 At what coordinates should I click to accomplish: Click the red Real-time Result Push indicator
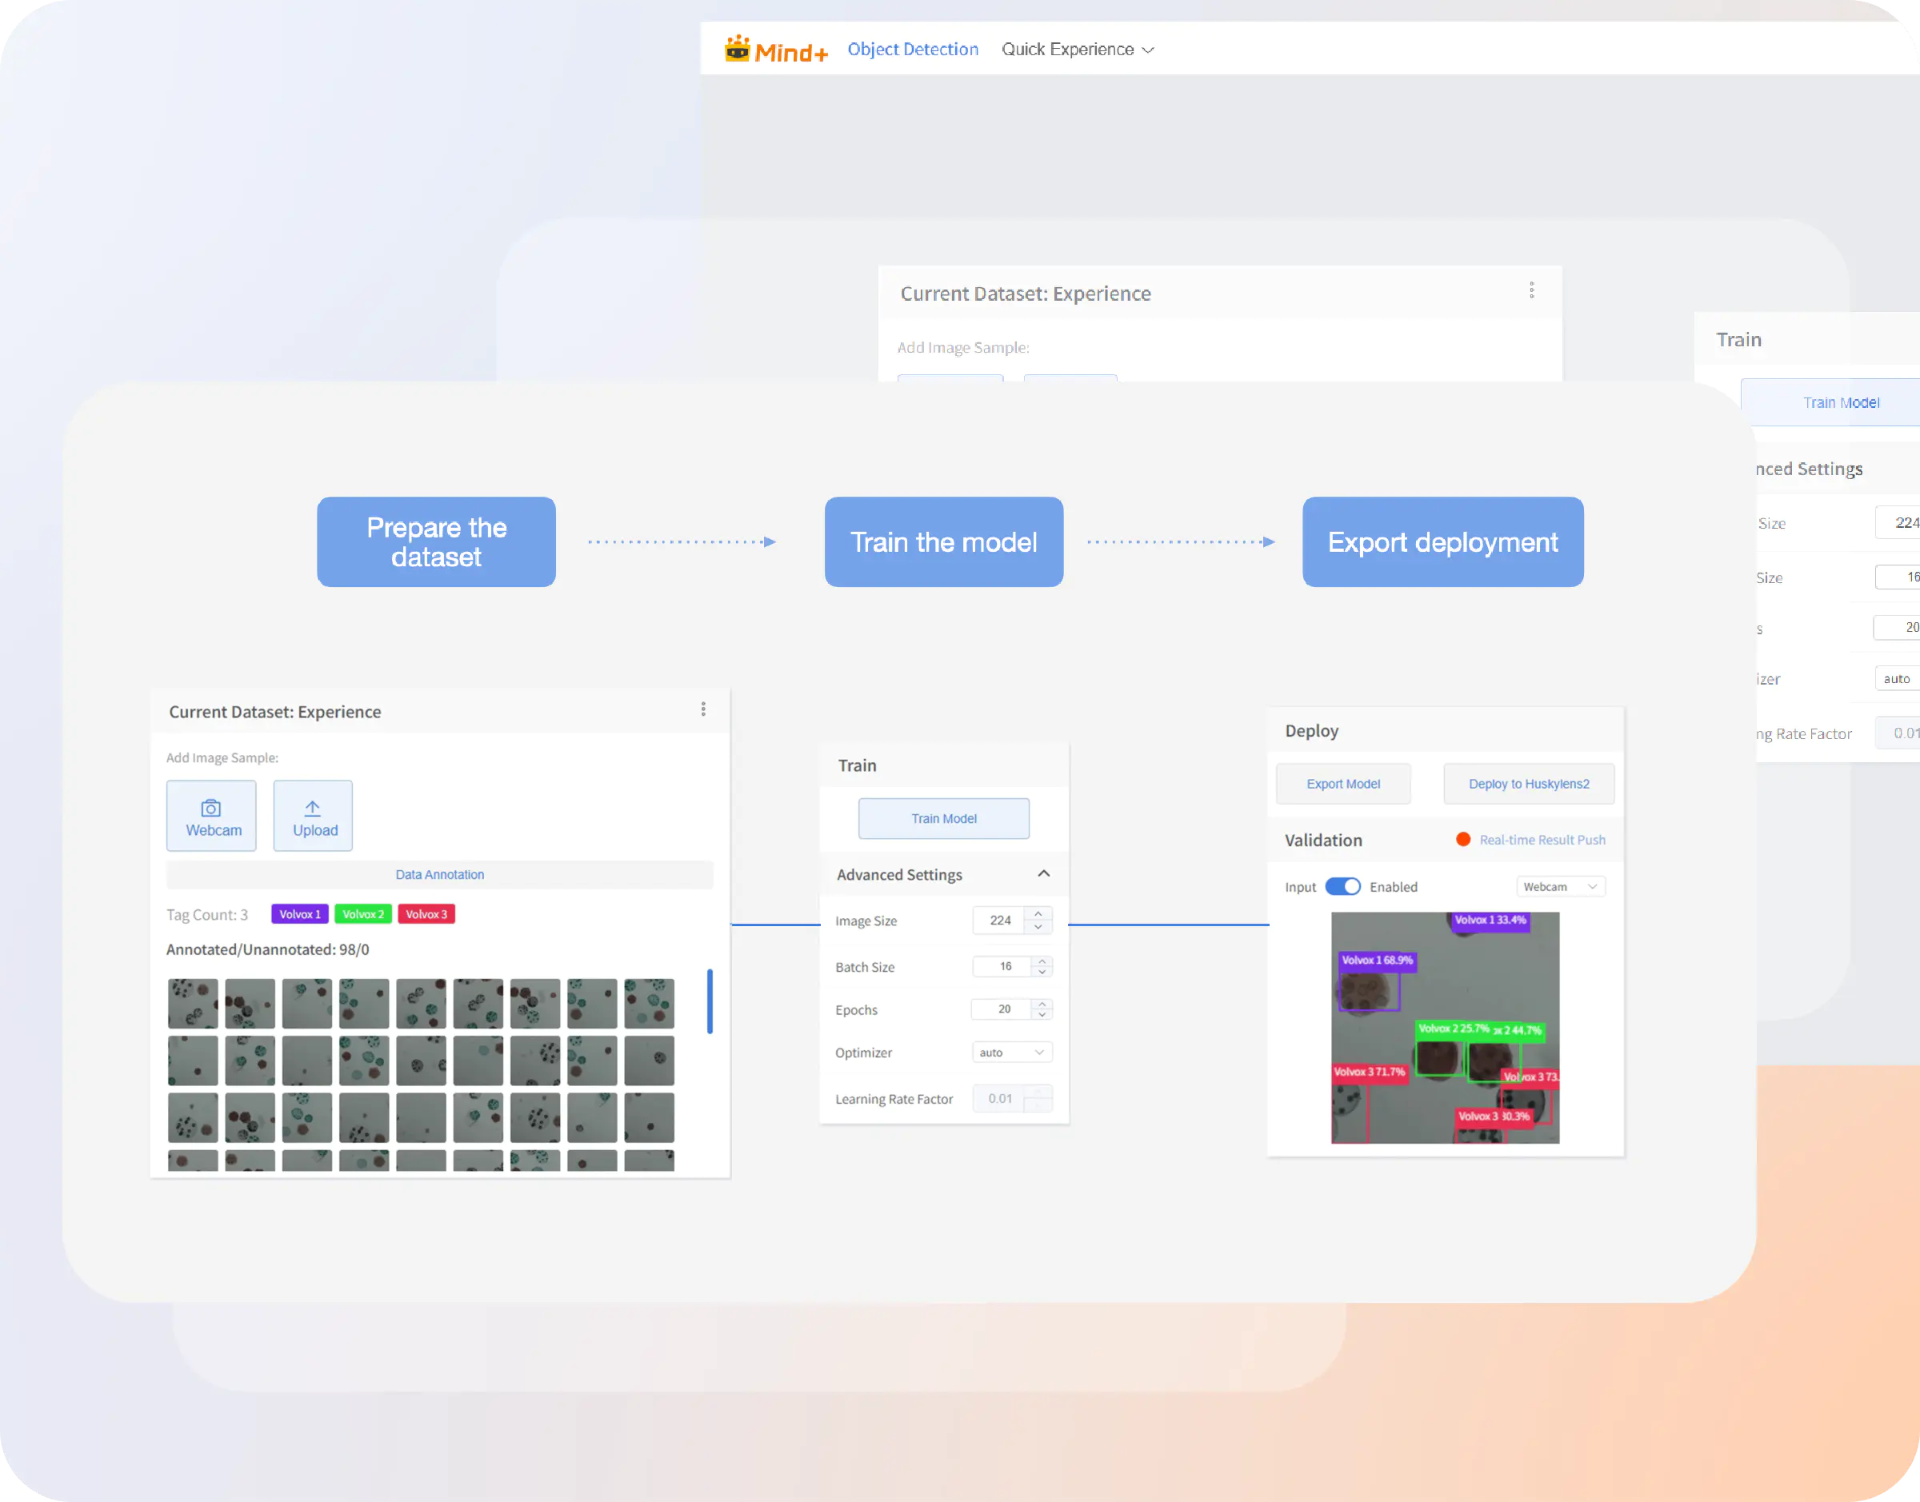(x=1462, y=840)
